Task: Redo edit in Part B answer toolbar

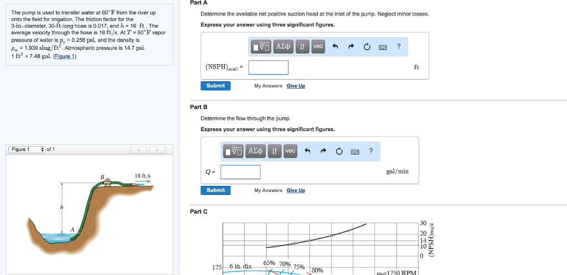Action: [x=323, y=151]
